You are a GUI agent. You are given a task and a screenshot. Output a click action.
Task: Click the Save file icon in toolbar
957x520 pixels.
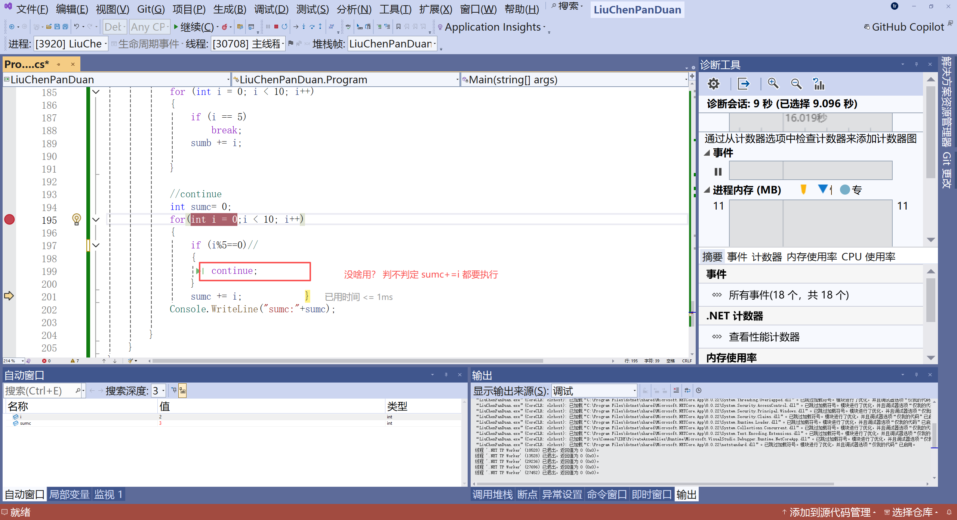pos(57,27)
